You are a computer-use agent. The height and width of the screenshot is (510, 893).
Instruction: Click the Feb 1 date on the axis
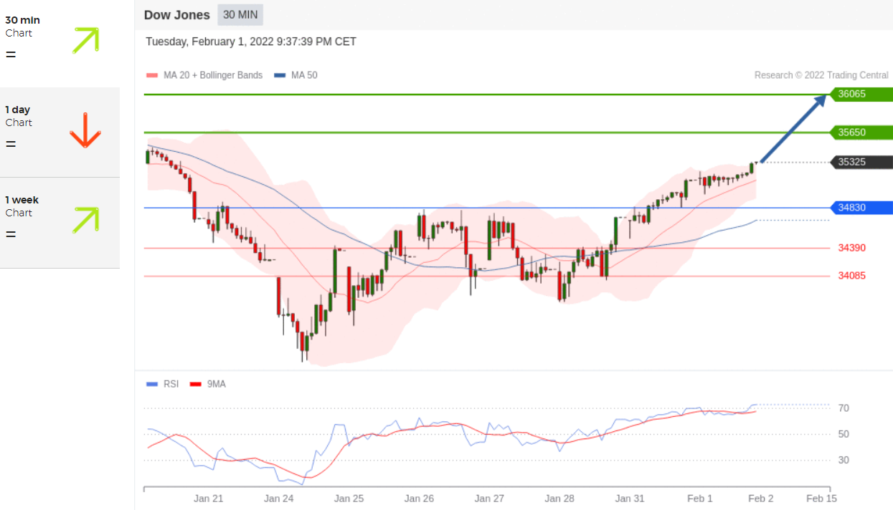pyautogui.click(x=700, y=499)
